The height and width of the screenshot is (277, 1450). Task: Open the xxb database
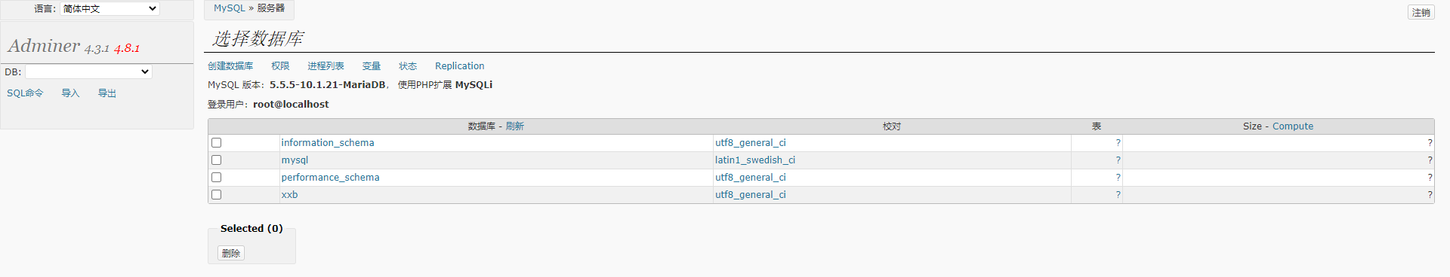tap(290, 195)
